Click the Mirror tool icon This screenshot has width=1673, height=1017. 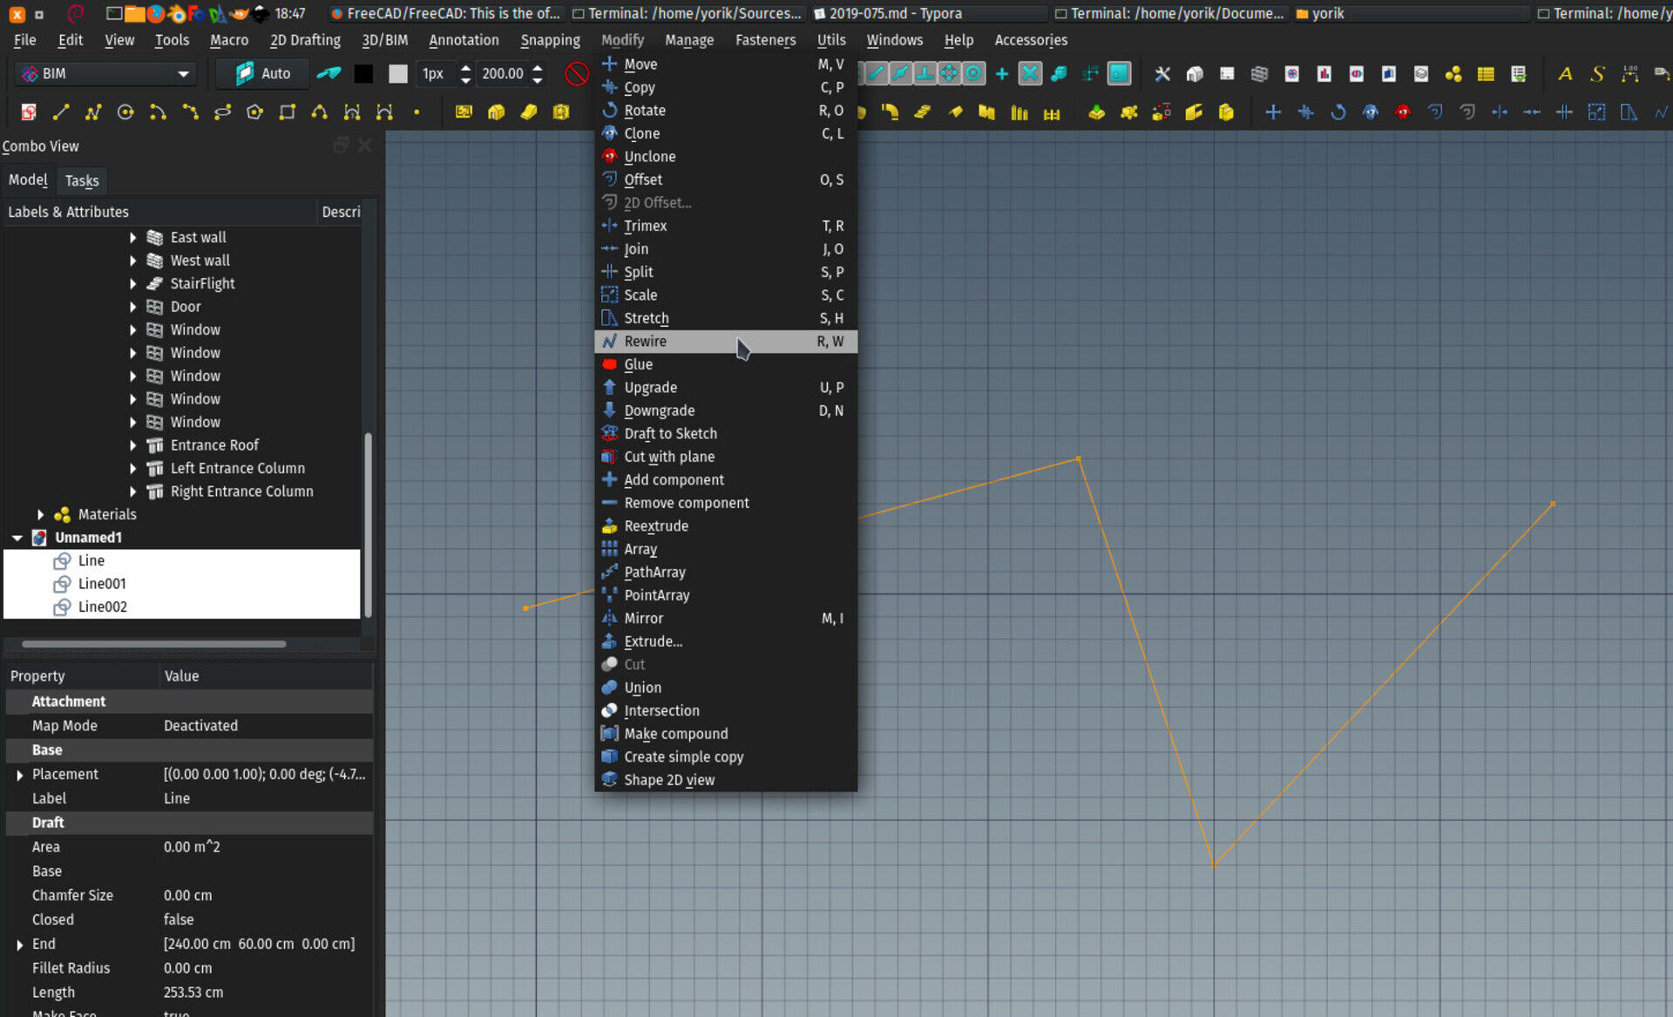pyautogui.click(x=609, y=618)
